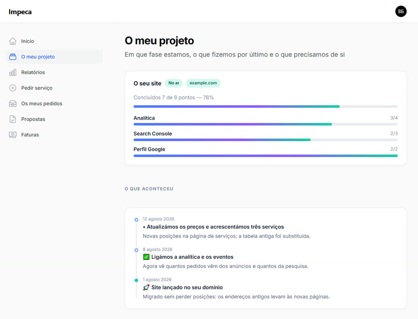Select Pedir serviço in the sidebar
Screen dimensions: 418x319
click(x=54, y=88)
